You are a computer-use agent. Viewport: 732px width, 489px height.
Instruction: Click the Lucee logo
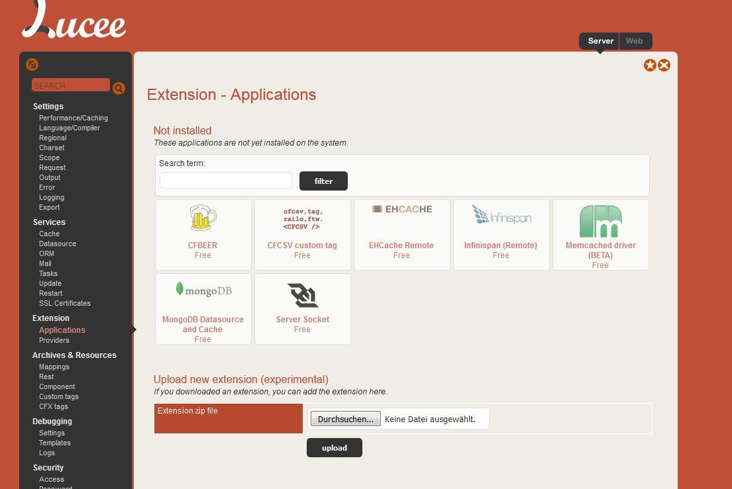point(74,19)
